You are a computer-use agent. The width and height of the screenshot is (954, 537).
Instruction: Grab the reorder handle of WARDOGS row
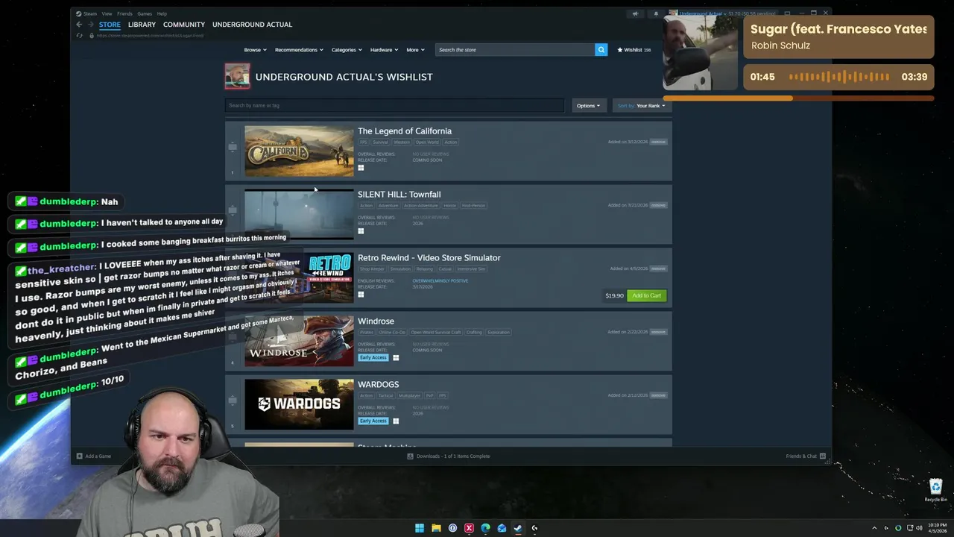(x=233, y=401)
